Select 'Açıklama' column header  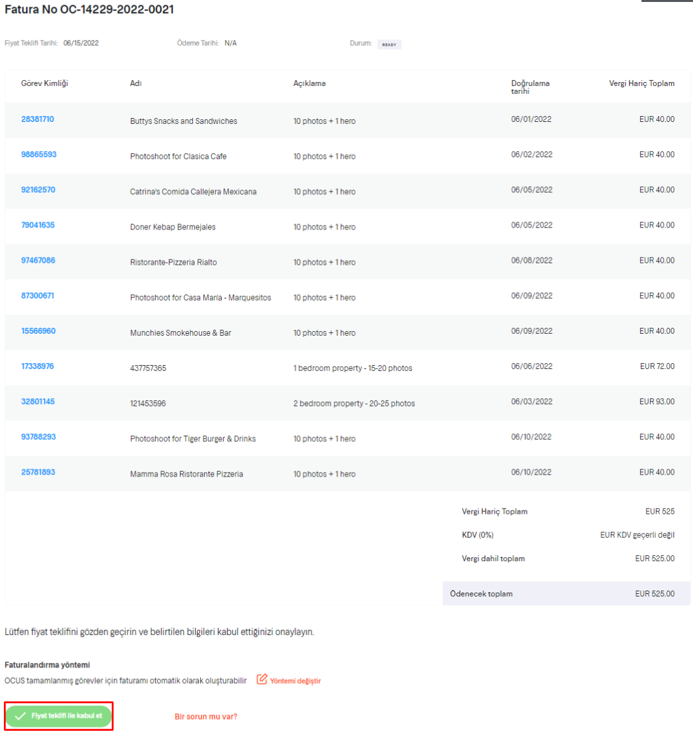(310, 83)
